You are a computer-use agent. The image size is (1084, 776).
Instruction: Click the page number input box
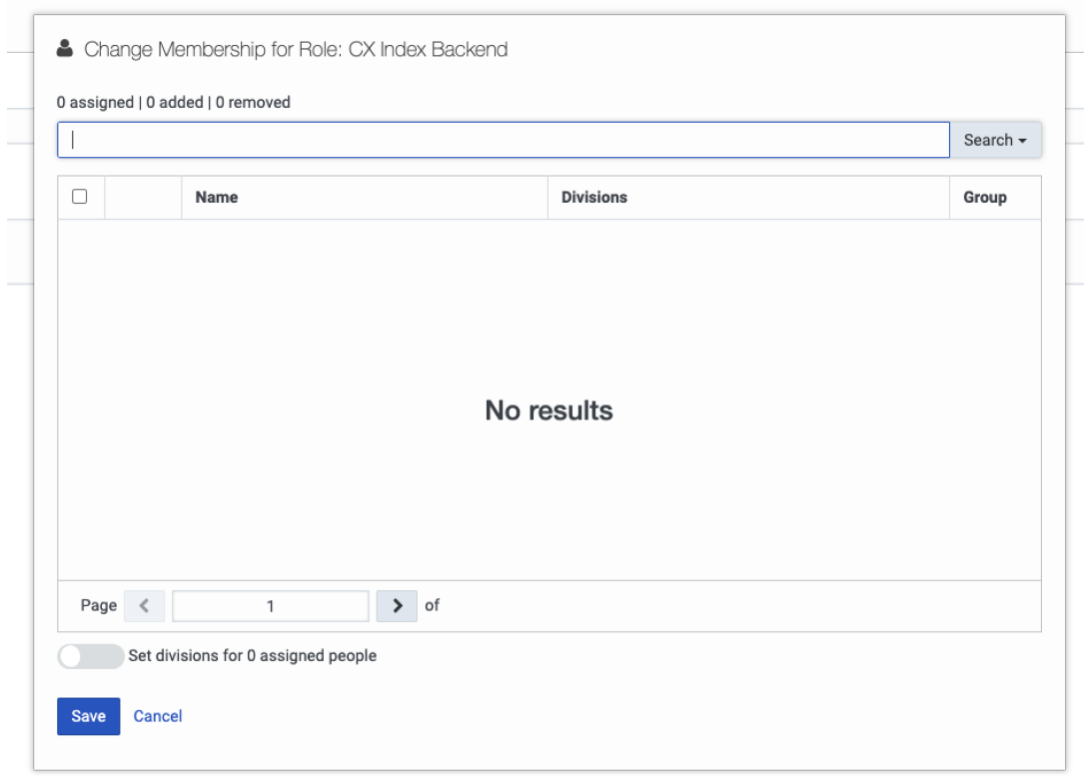pyautogui.click(x=270, y=605)
